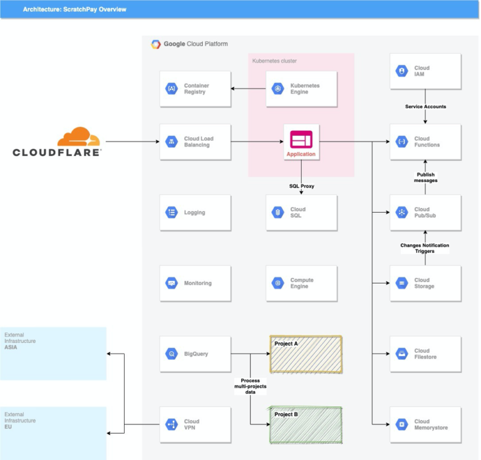Select the 'Cloud Memorystore' text label
Screen dimensions: 481x460
[x=431, y=424]
